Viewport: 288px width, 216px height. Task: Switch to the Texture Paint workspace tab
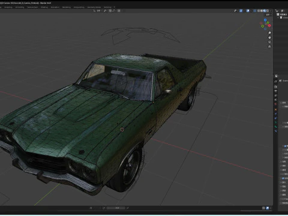[32, 7]
